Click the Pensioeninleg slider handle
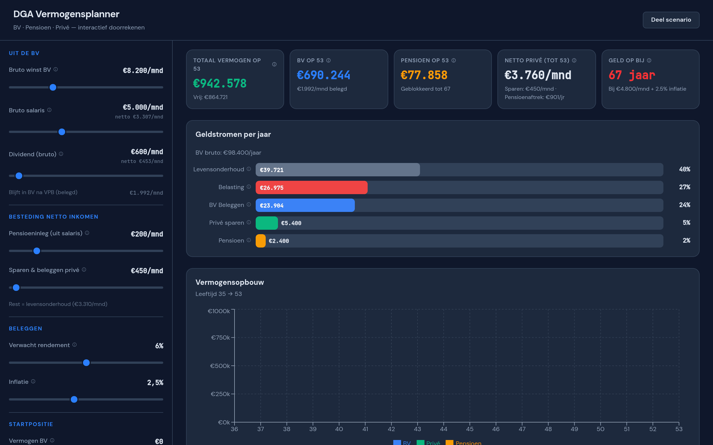Screen dimensions: 713x445 click(x=37, y=251)
